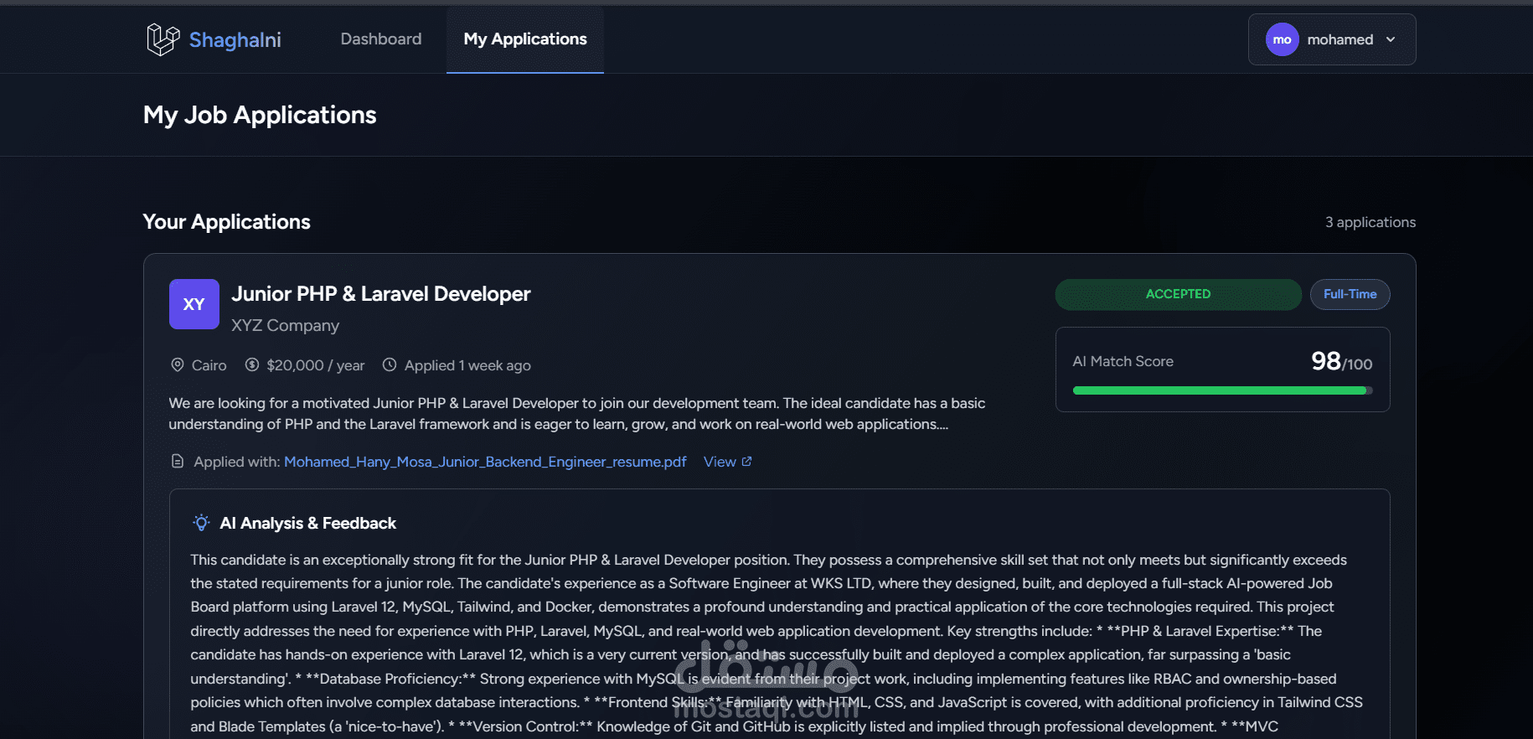1533x739 pixels.
Task: Click the Your Applications heading
Action: (x=227, y=222)
